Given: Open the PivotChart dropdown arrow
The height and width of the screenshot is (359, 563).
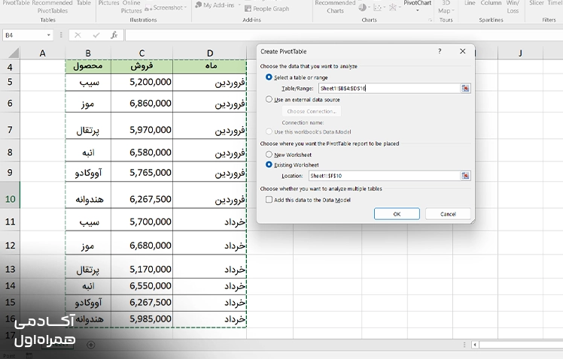Looking at the screenshot, I should click(417, 11).
